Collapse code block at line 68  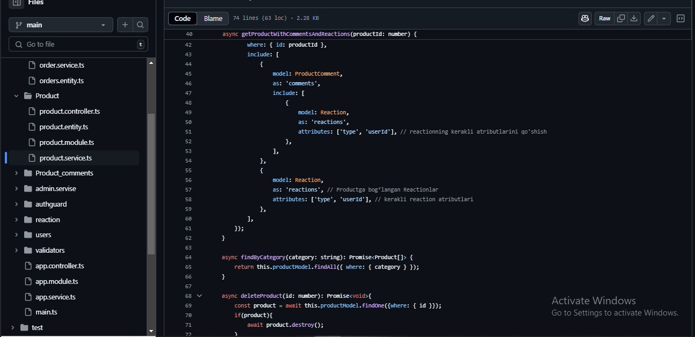pyautogui.click(x=199, y=296)
